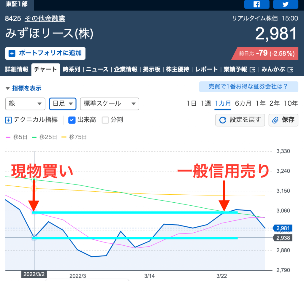Image resolution: width=304 pixels, height=281 pixels.
Task: Click 東証1部 market label
Action: (x=17, y=4)
